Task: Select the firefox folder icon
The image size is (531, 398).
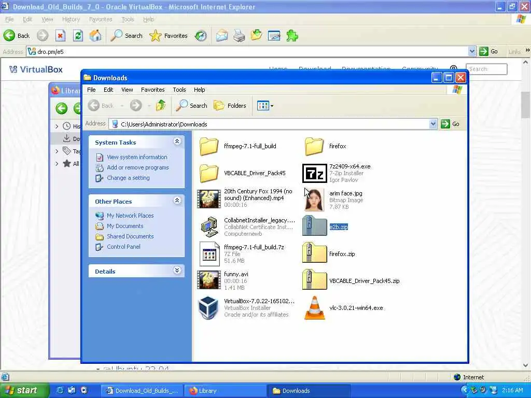Action: pos(314,146)
